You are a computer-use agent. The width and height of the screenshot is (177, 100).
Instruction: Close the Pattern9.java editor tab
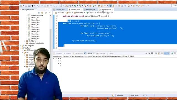coord(112,9)
